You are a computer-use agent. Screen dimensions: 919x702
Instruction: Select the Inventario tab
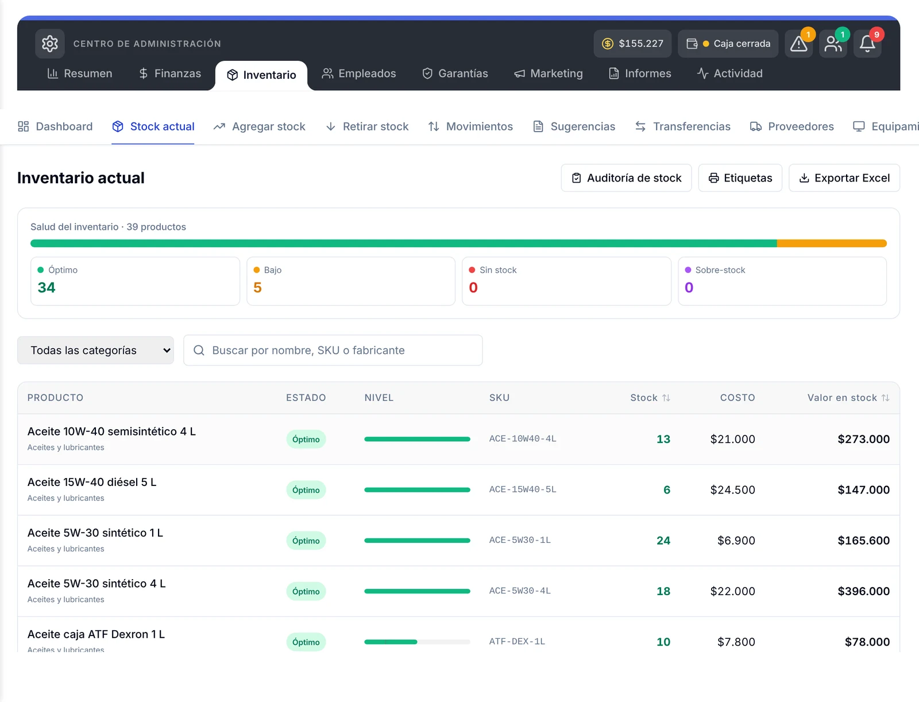[x=261, y=75]
